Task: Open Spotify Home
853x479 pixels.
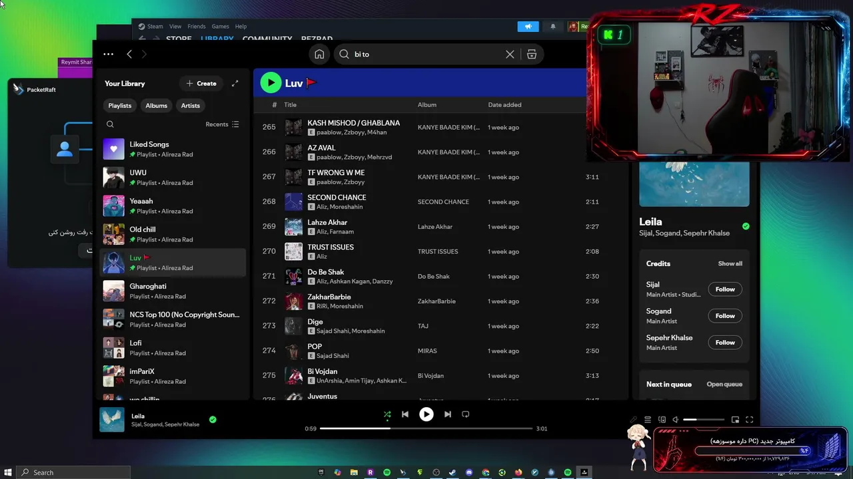Action: pyautogui.click(x=319, y=55)
